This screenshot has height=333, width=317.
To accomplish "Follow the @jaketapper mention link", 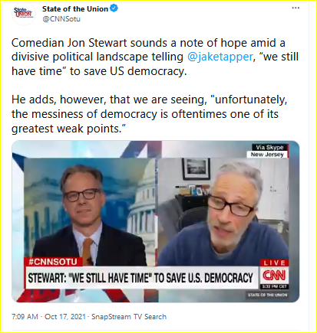I will pos(220,57).
